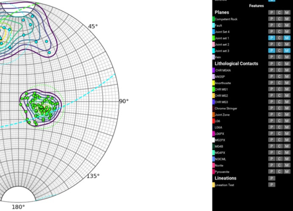The height and width of the screenshot is (211, 293).
Task: Disable P for Joint set 3
Action: point(271,51)
